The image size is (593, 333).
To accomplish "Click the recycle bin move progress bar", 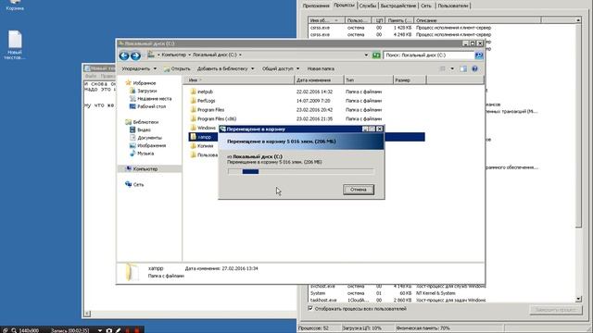I will [301, 172].
